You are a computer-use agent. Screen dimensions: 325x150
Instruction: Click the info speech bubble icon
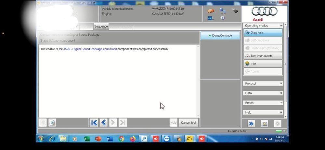[222, 18]
